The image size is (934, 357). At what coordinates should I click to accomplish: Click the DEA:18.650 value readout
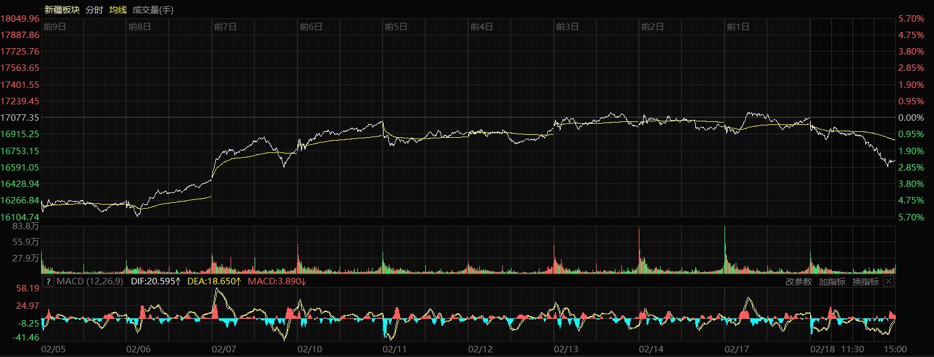(x=214, y=281)
